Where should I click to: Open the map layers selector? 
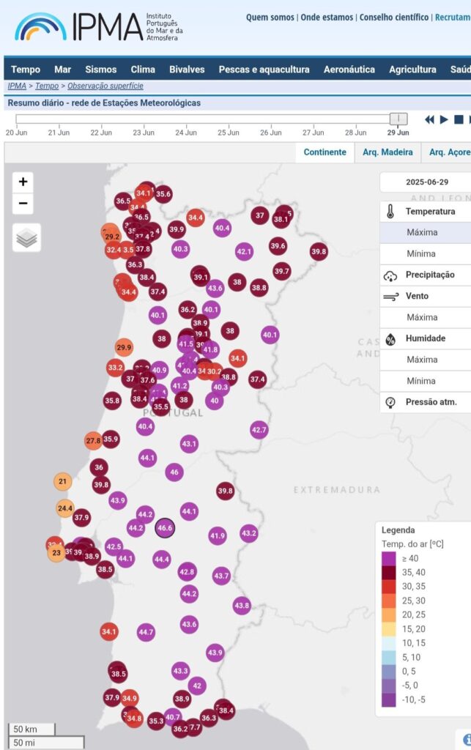pos(27,238)
